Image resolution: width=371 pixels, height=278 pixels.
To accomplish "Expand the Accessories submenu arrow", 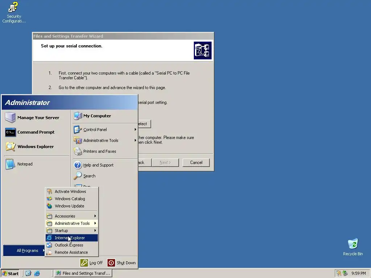I will (95, 216).
